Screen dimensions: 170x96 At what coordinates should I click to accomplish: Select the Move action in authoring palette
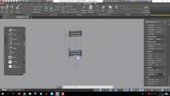click(x=12, y=30)
